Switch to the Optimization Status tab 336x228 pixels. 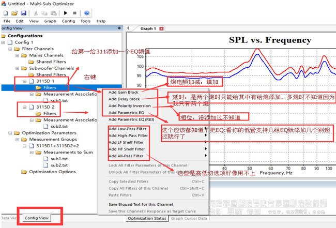pos(147,218)
